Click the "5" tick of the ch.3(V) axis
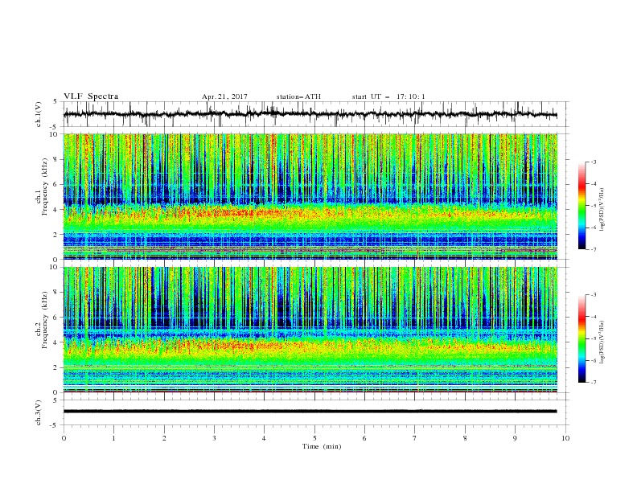Viewport: 637px width, 492px height. (55, 400)
